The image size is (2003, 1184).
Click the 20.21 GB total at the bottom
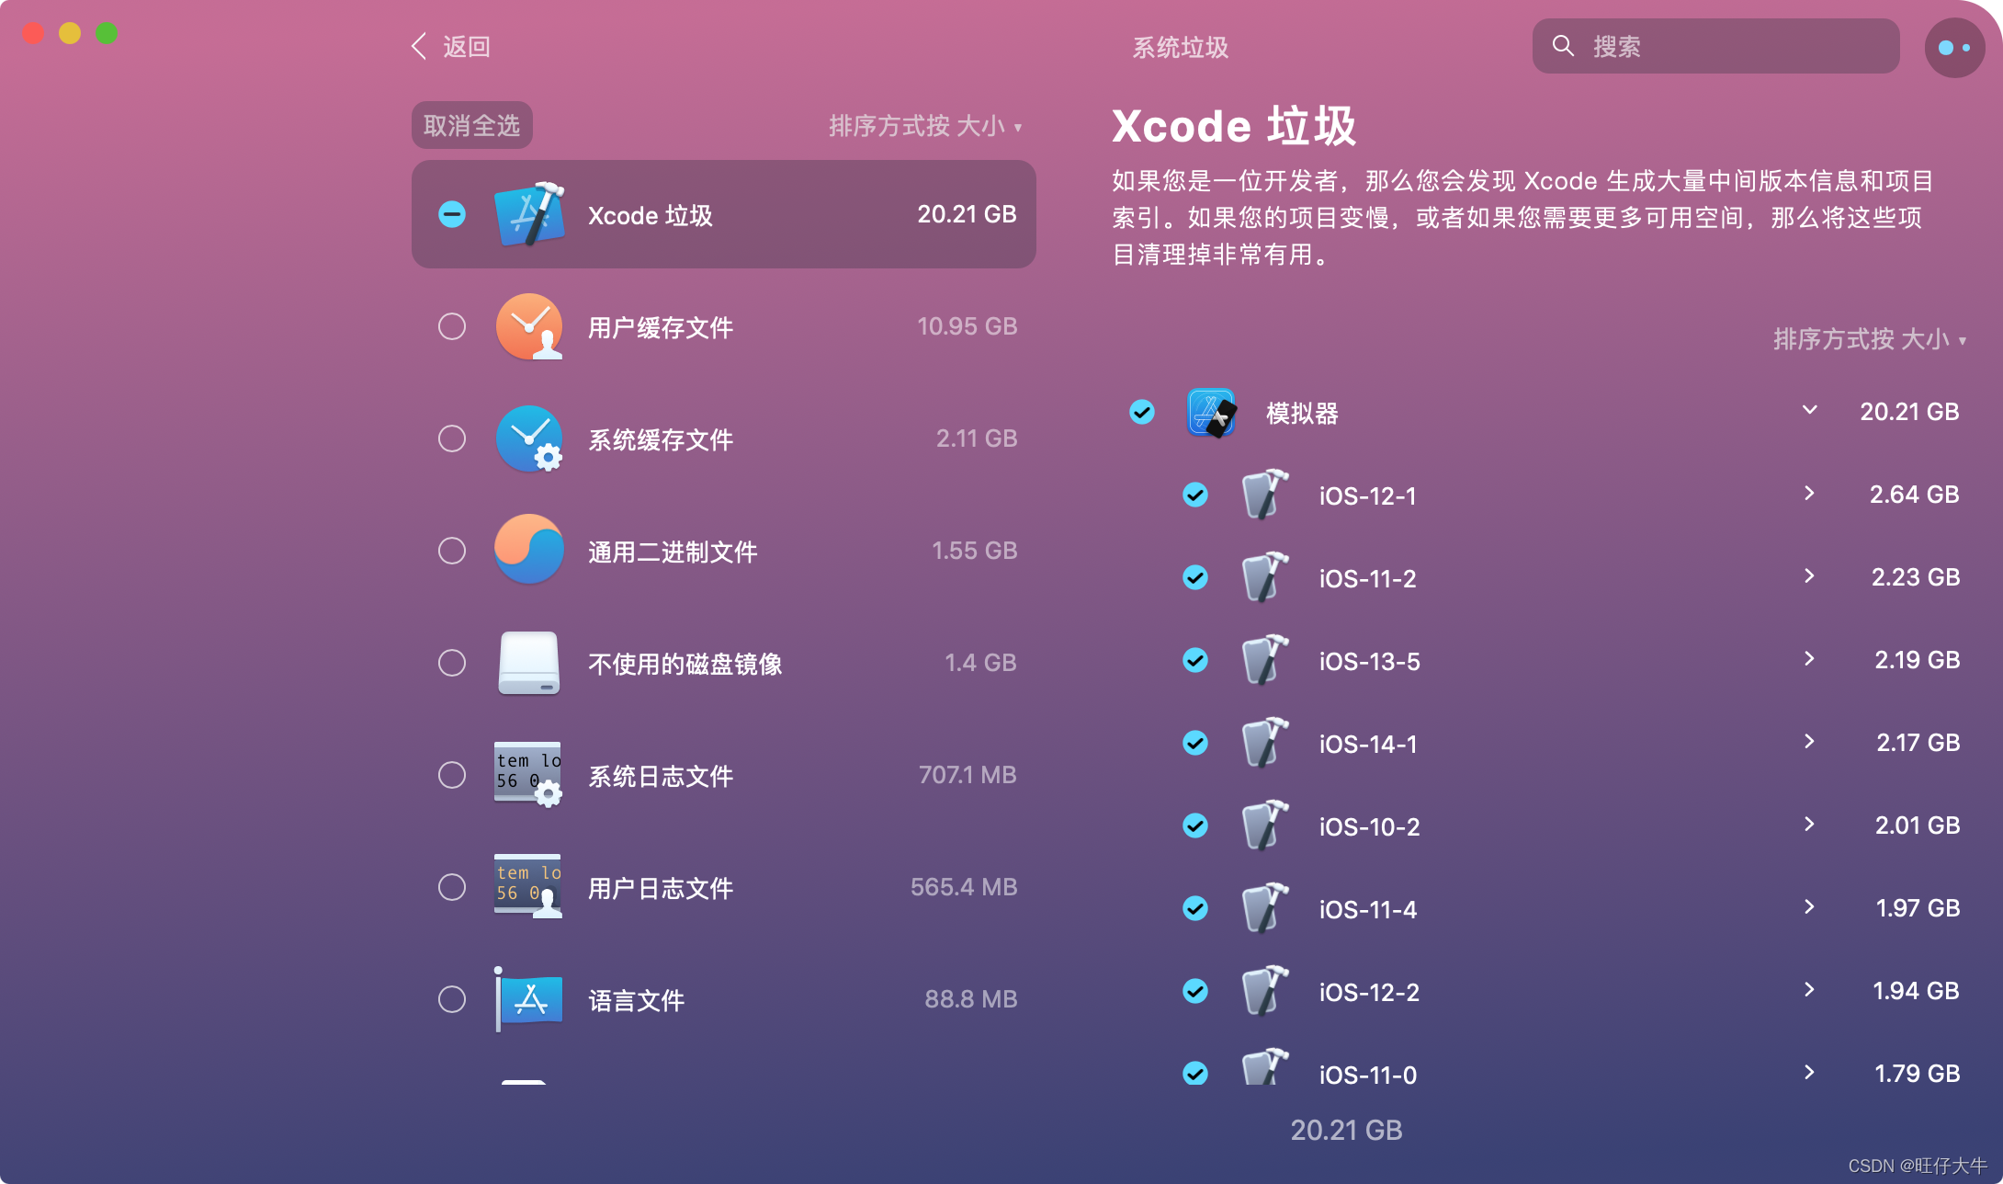pos(1346,1130)
